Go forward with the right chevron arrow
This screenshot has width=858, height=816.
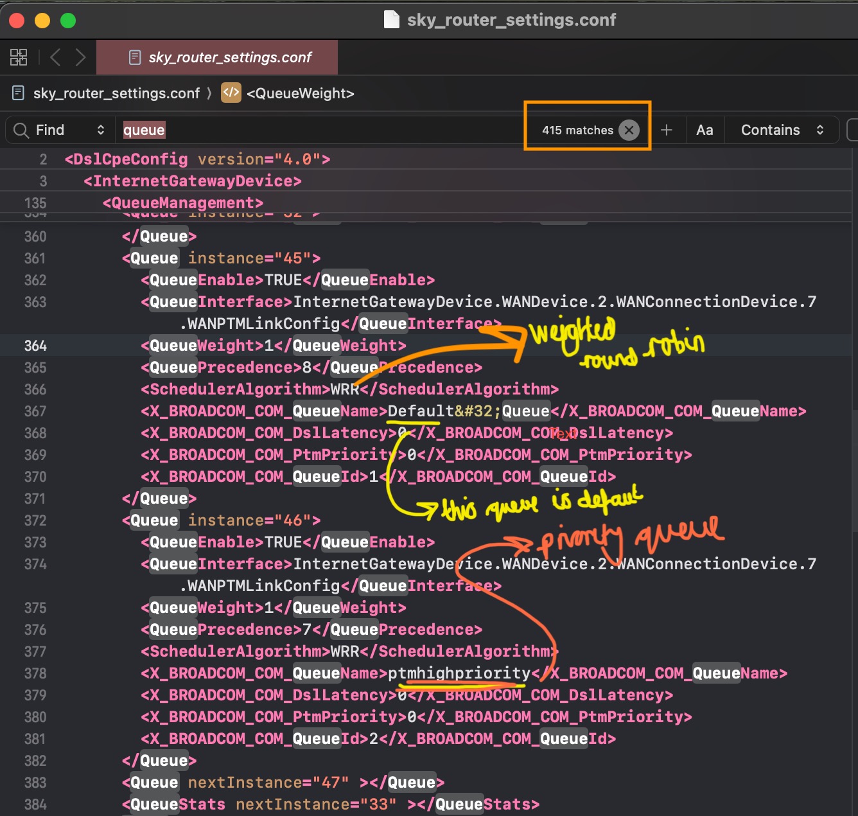[80, 57]
